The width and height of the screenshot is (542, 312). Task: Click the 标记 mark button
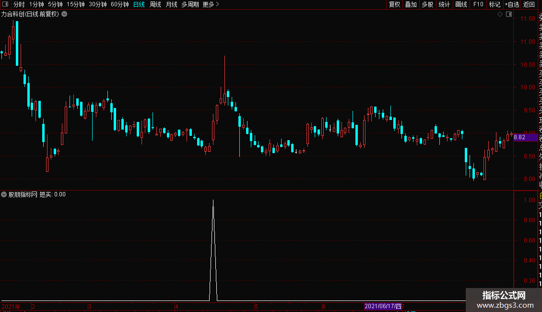[495, 4]
